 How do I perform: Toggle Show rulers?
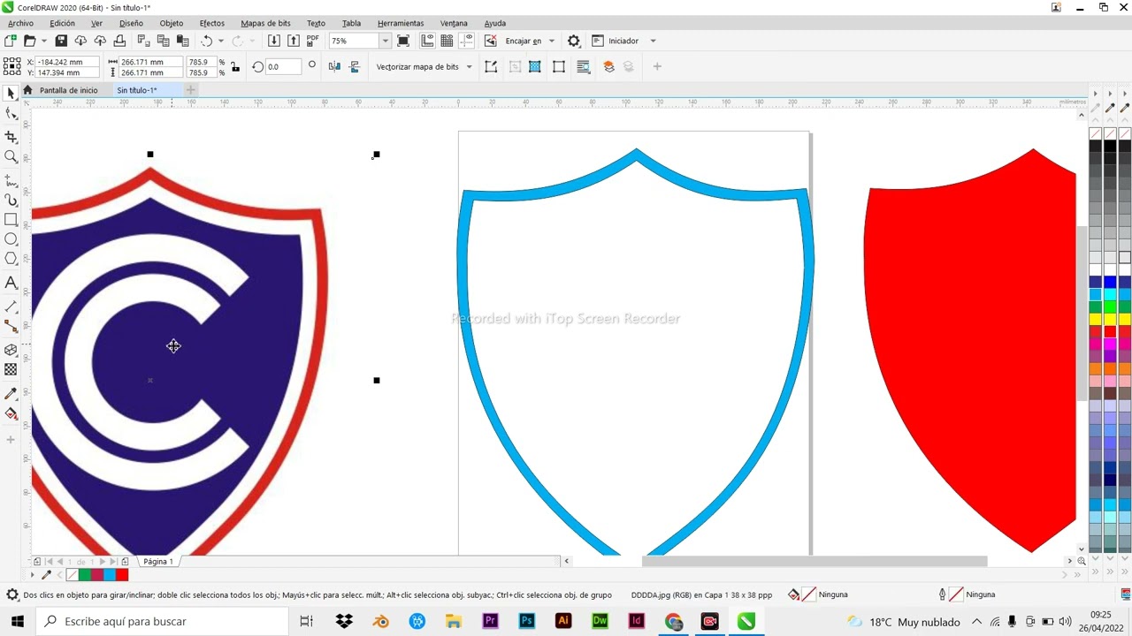[x=427, y=41]
